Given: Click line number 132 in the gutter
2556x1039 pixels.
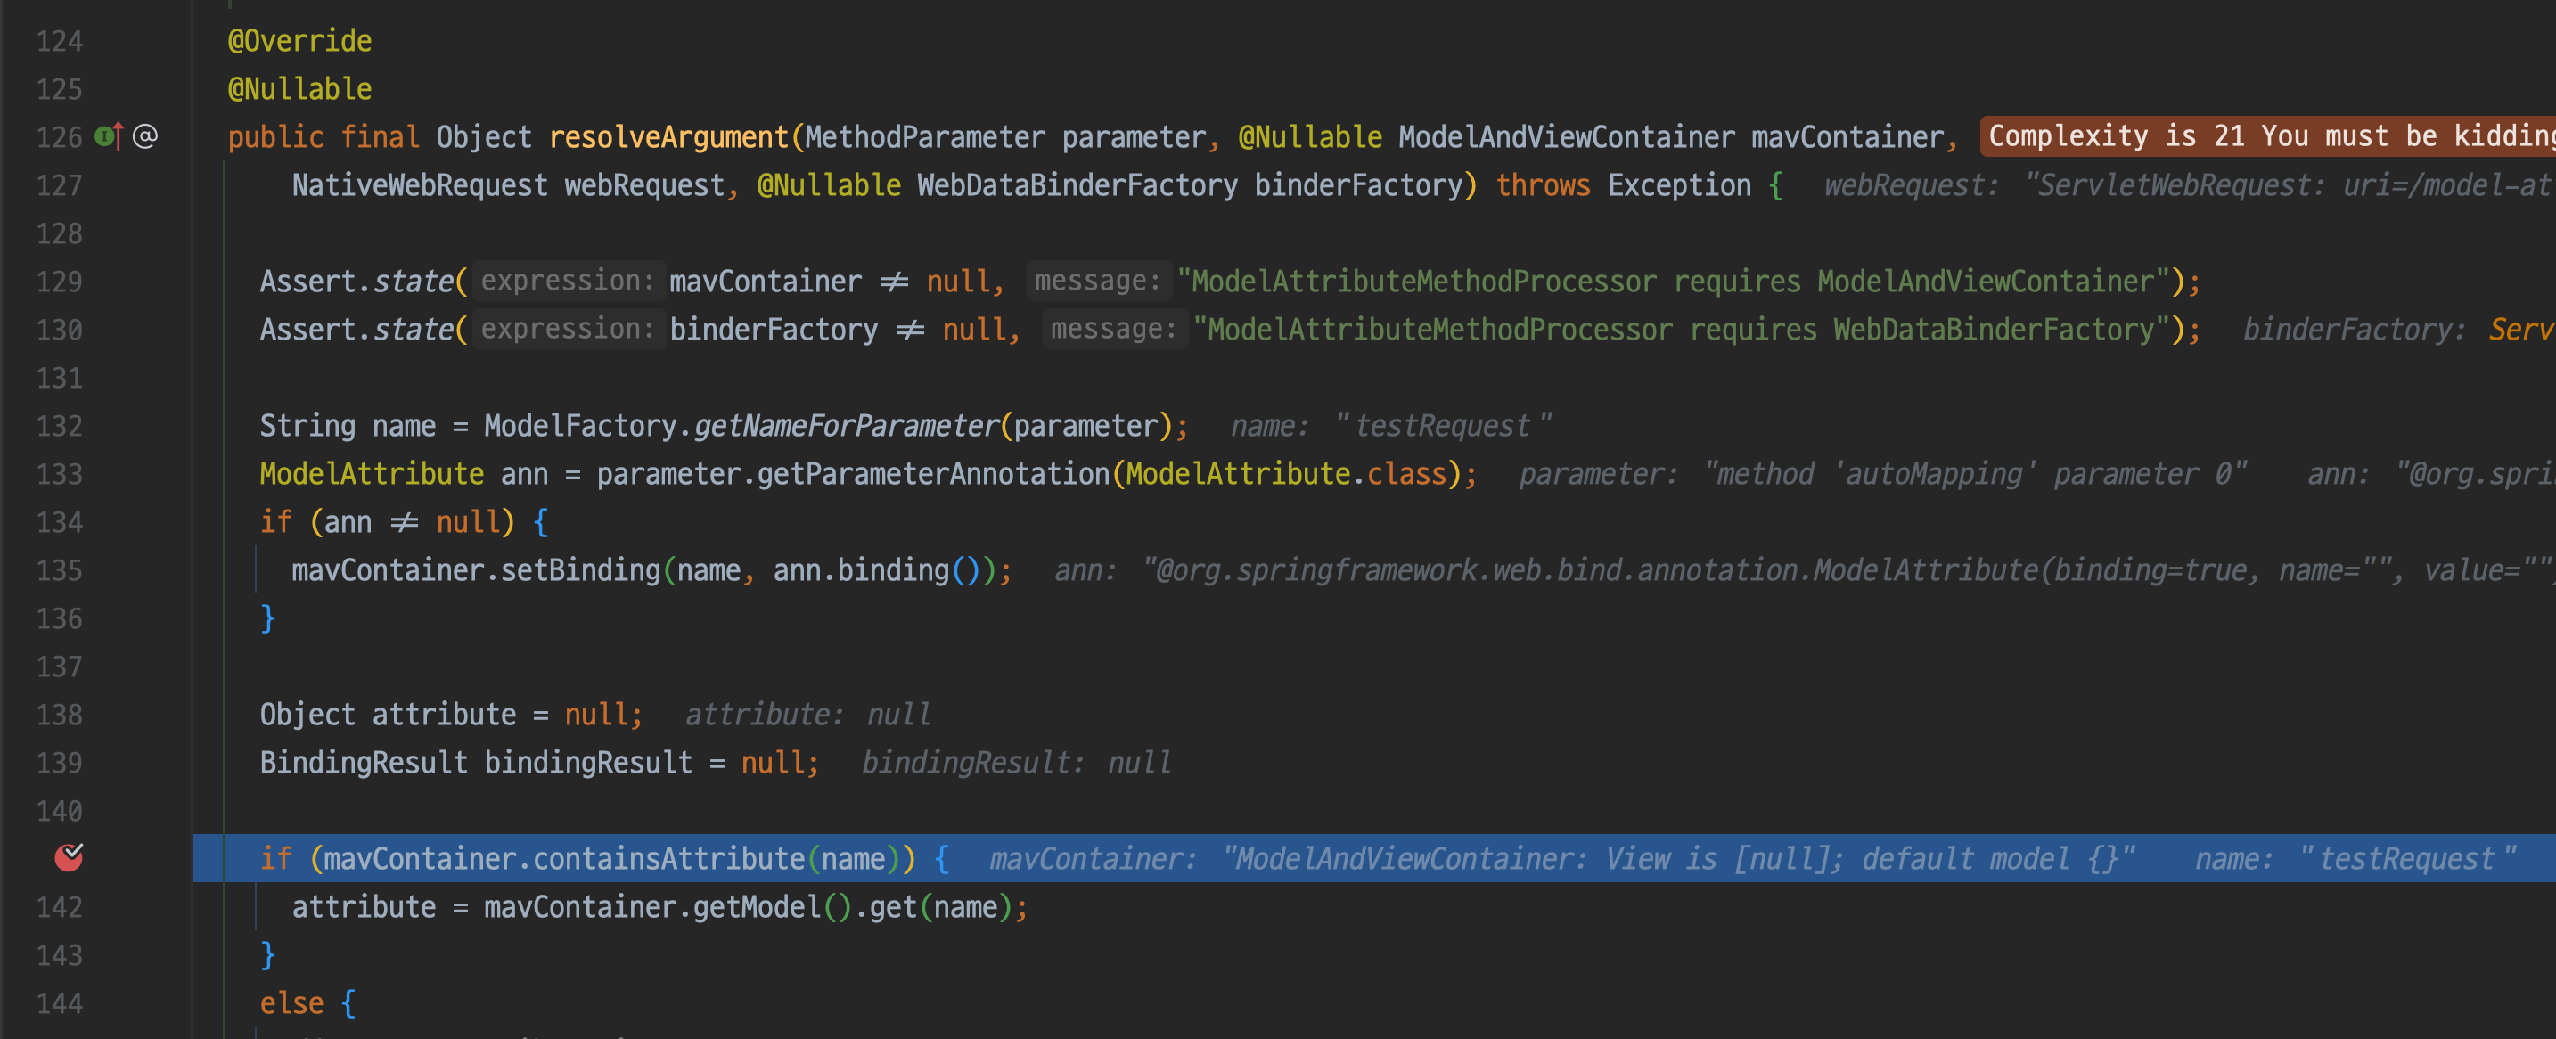Looking at the screenshot, I should tap(60, 426).
